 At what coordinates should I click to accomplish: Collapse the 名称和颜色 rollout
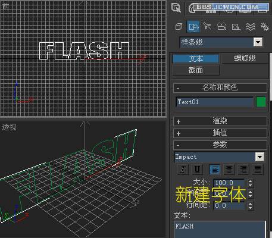coord(220,87)
